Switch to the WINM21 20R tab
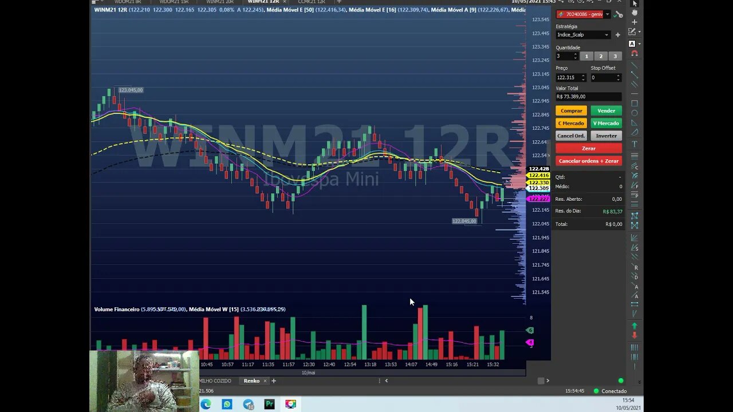The width and height of the screenshot is (733, 412). pos(220,2)
